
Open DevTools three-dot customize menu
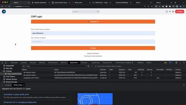pyautogui.click(x=180, y=62)
